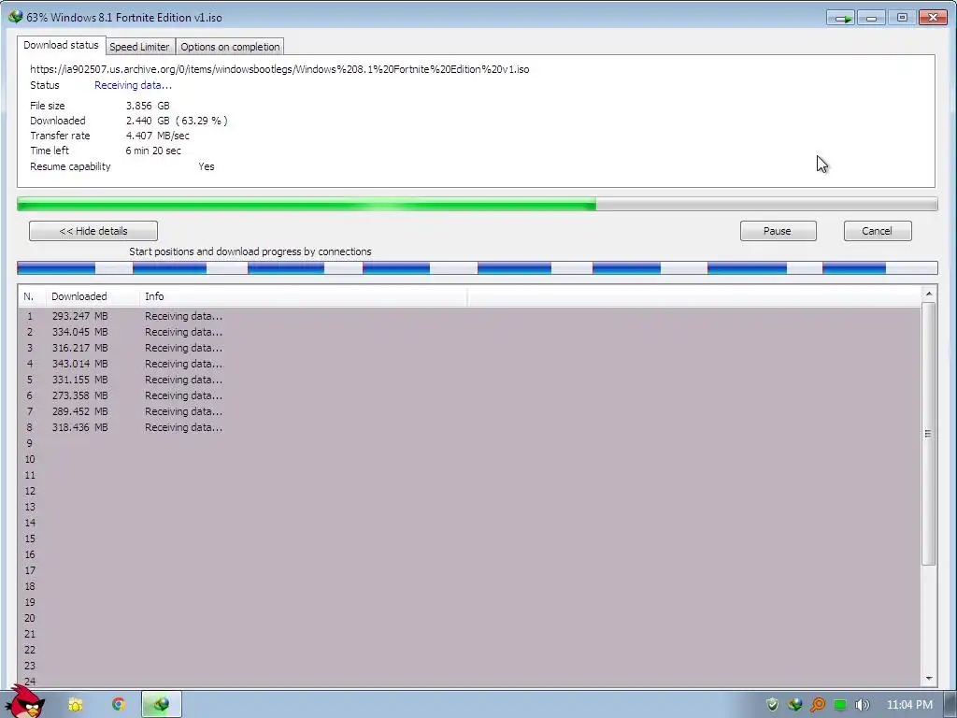Click row number 23 in connections list
This screenshot has width=957, height=718.
coord(30,666)
